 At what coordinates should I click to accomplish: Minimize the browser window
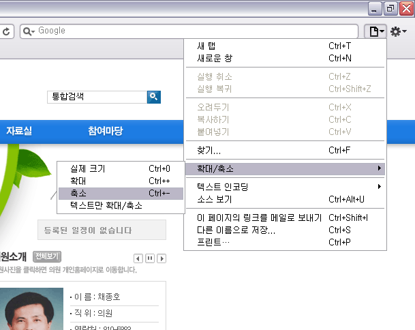point(375,8)
